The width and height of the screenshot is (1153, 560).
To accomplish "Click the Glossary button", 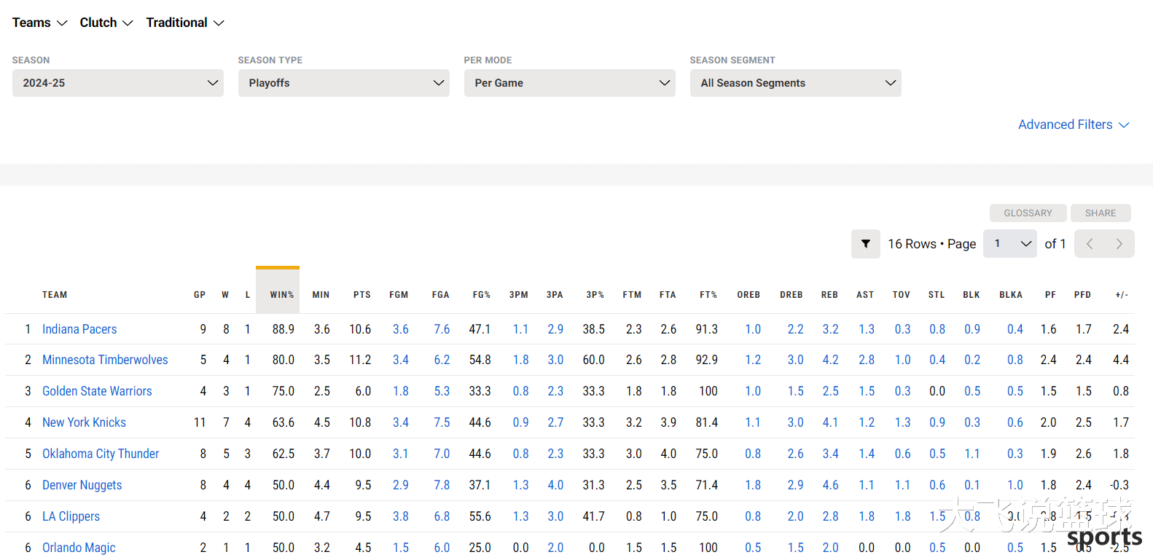I will tap(1028, 213).
